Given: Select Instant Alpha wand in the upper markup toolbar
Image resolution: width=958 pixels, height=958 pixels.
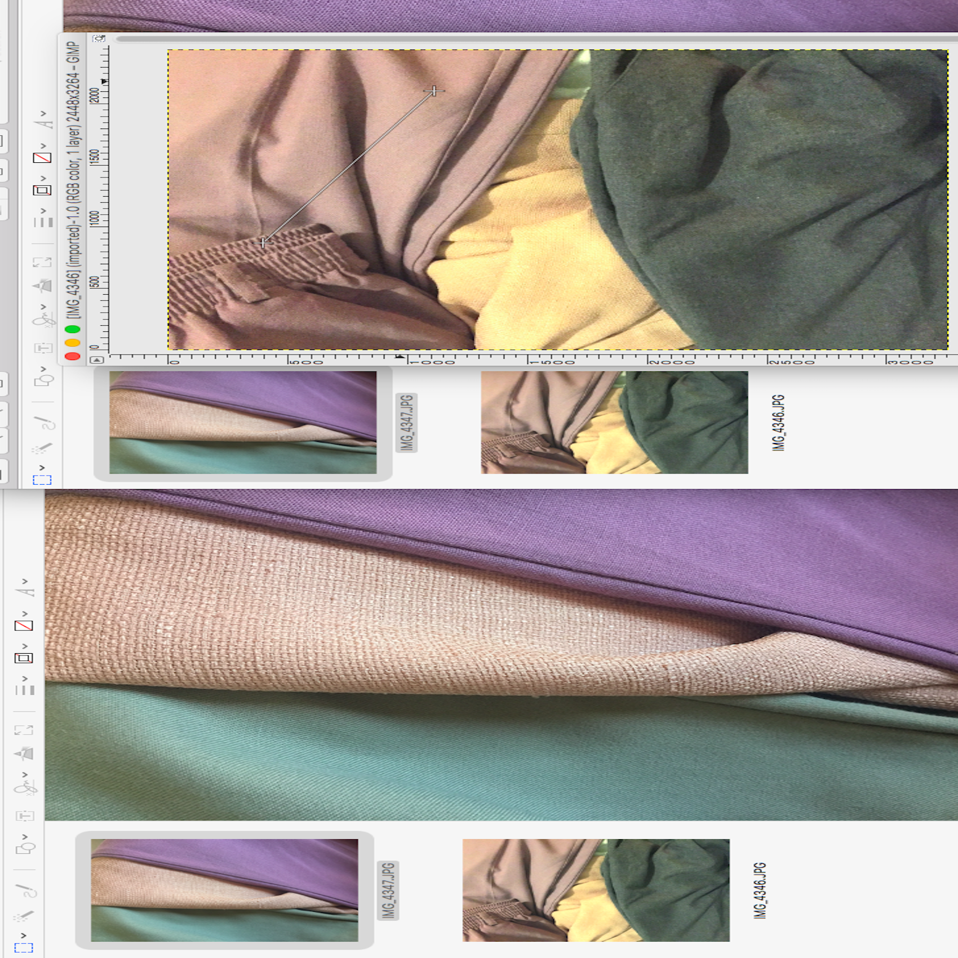Looking at the screenshot, I should point(42,449).
